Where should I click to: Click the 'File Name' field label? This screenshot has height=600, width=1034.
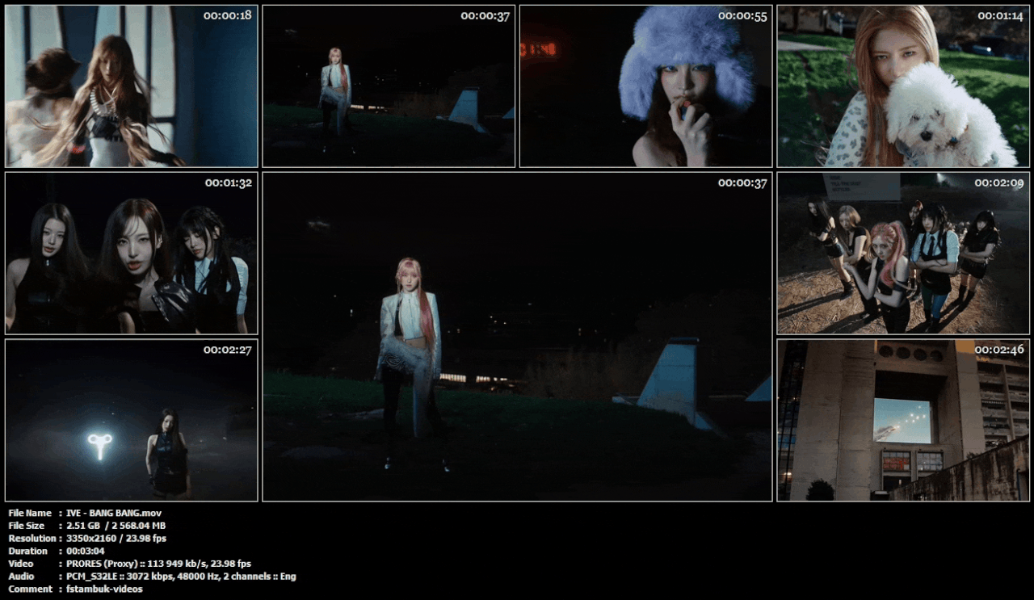29,513
